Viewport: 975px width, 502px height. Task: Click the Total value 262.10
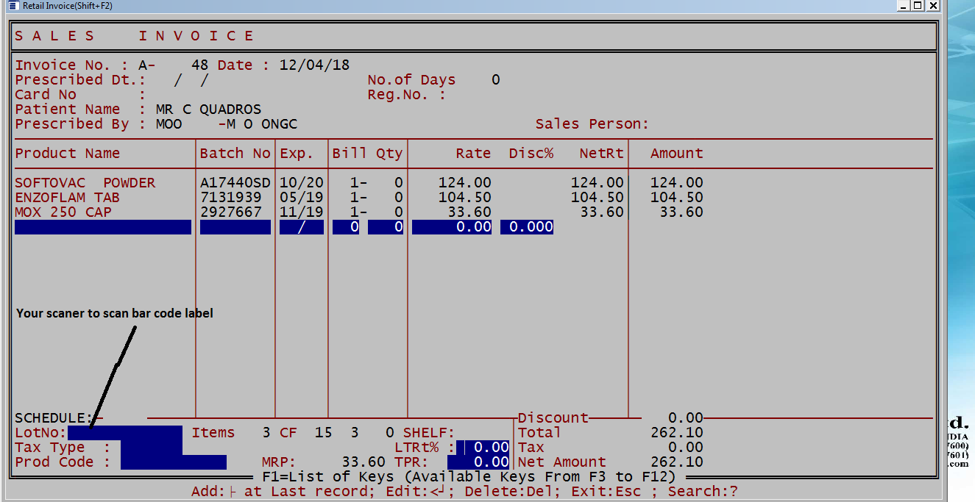point(677,433)
